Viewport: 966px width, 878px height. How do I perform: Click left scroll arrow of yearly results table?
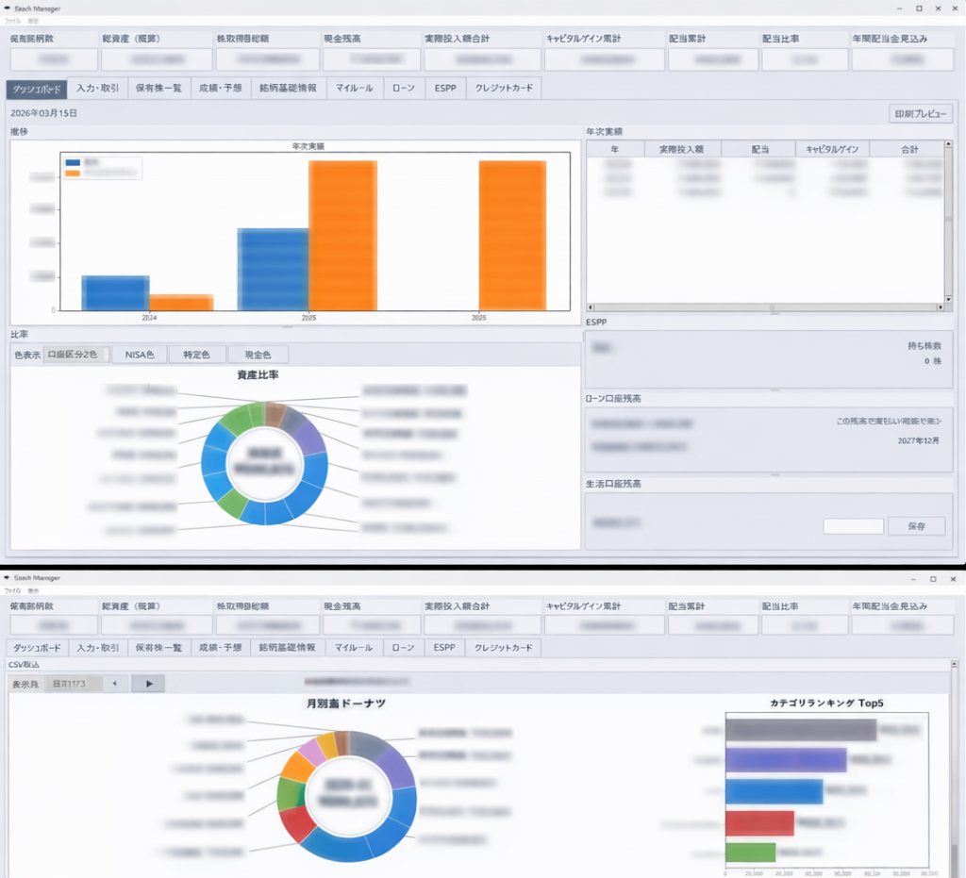(591, 307)
